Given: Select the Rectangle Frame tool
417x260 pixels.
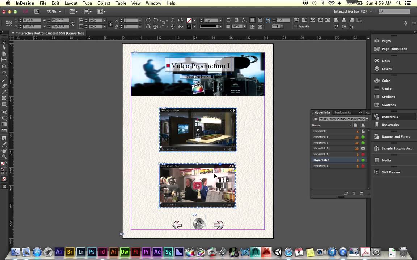Looking at the screenshot, I should point(4,98).
